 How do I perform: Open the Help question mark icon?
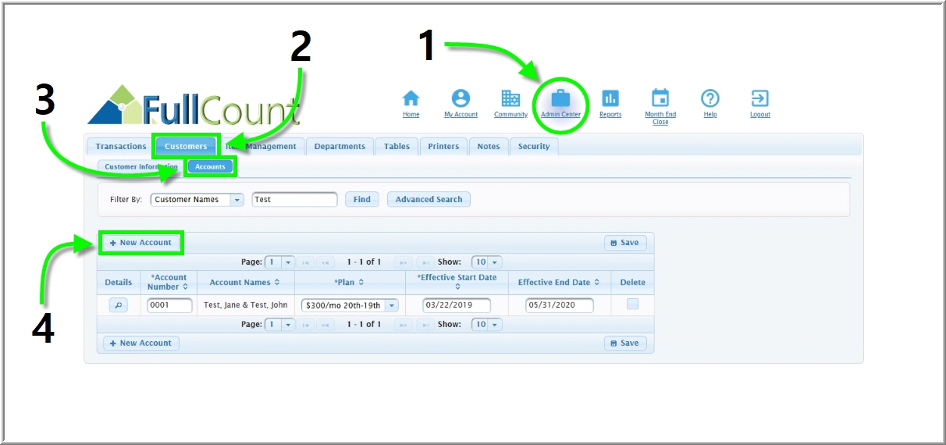(x=709, y=98)
